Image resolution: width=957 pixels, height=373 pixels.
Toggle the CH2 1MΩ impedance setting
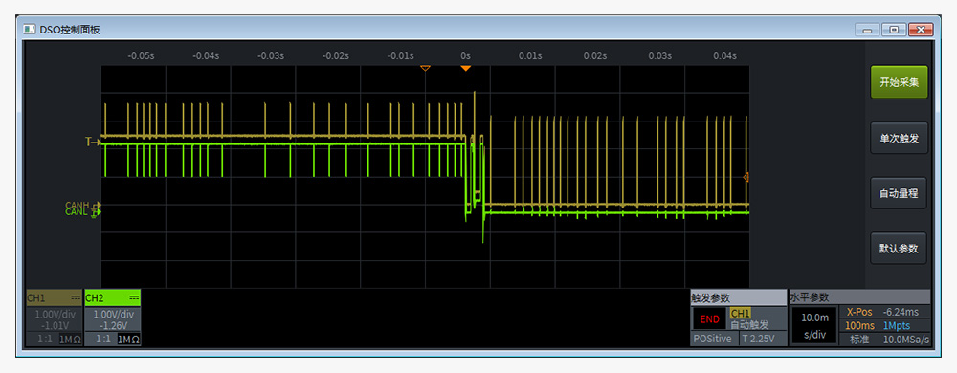click(128, 340)
